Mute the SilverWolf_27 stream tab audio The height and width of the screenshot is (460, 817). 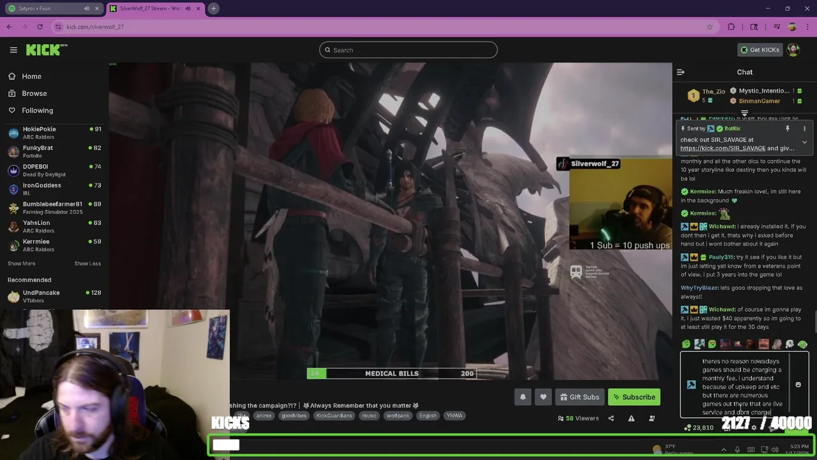187,8
